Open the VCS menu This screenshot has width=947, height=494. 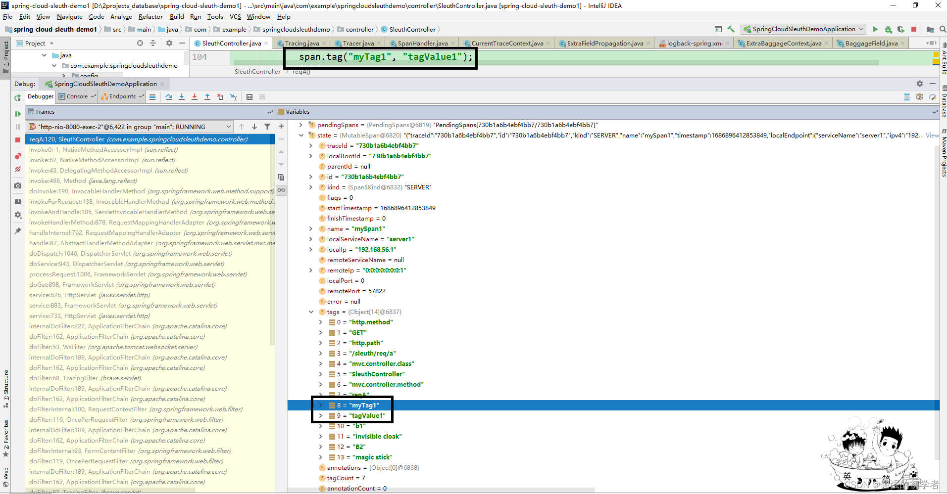(235, 17)
